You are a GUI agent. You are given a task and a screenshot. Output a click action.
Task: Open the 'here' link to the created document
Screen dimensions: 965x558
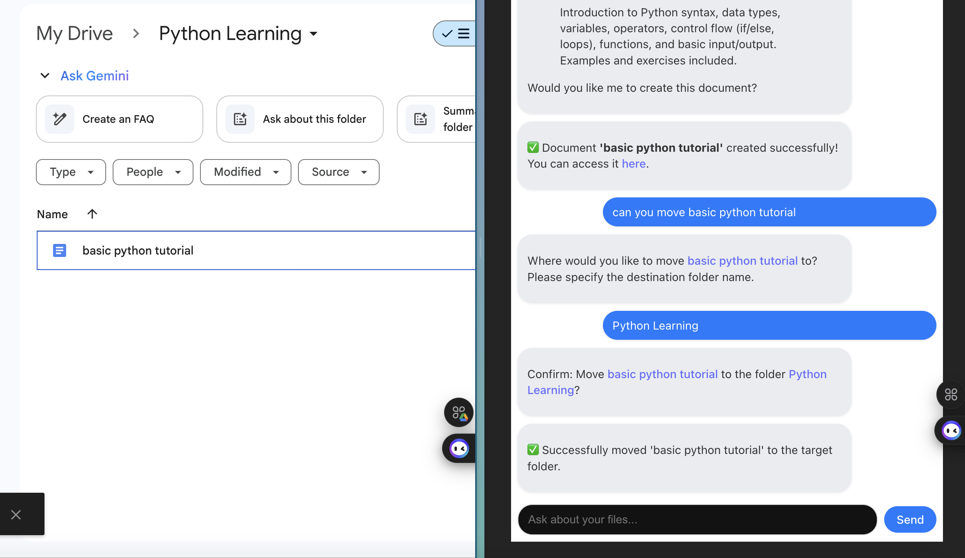(x=634, y=164)
